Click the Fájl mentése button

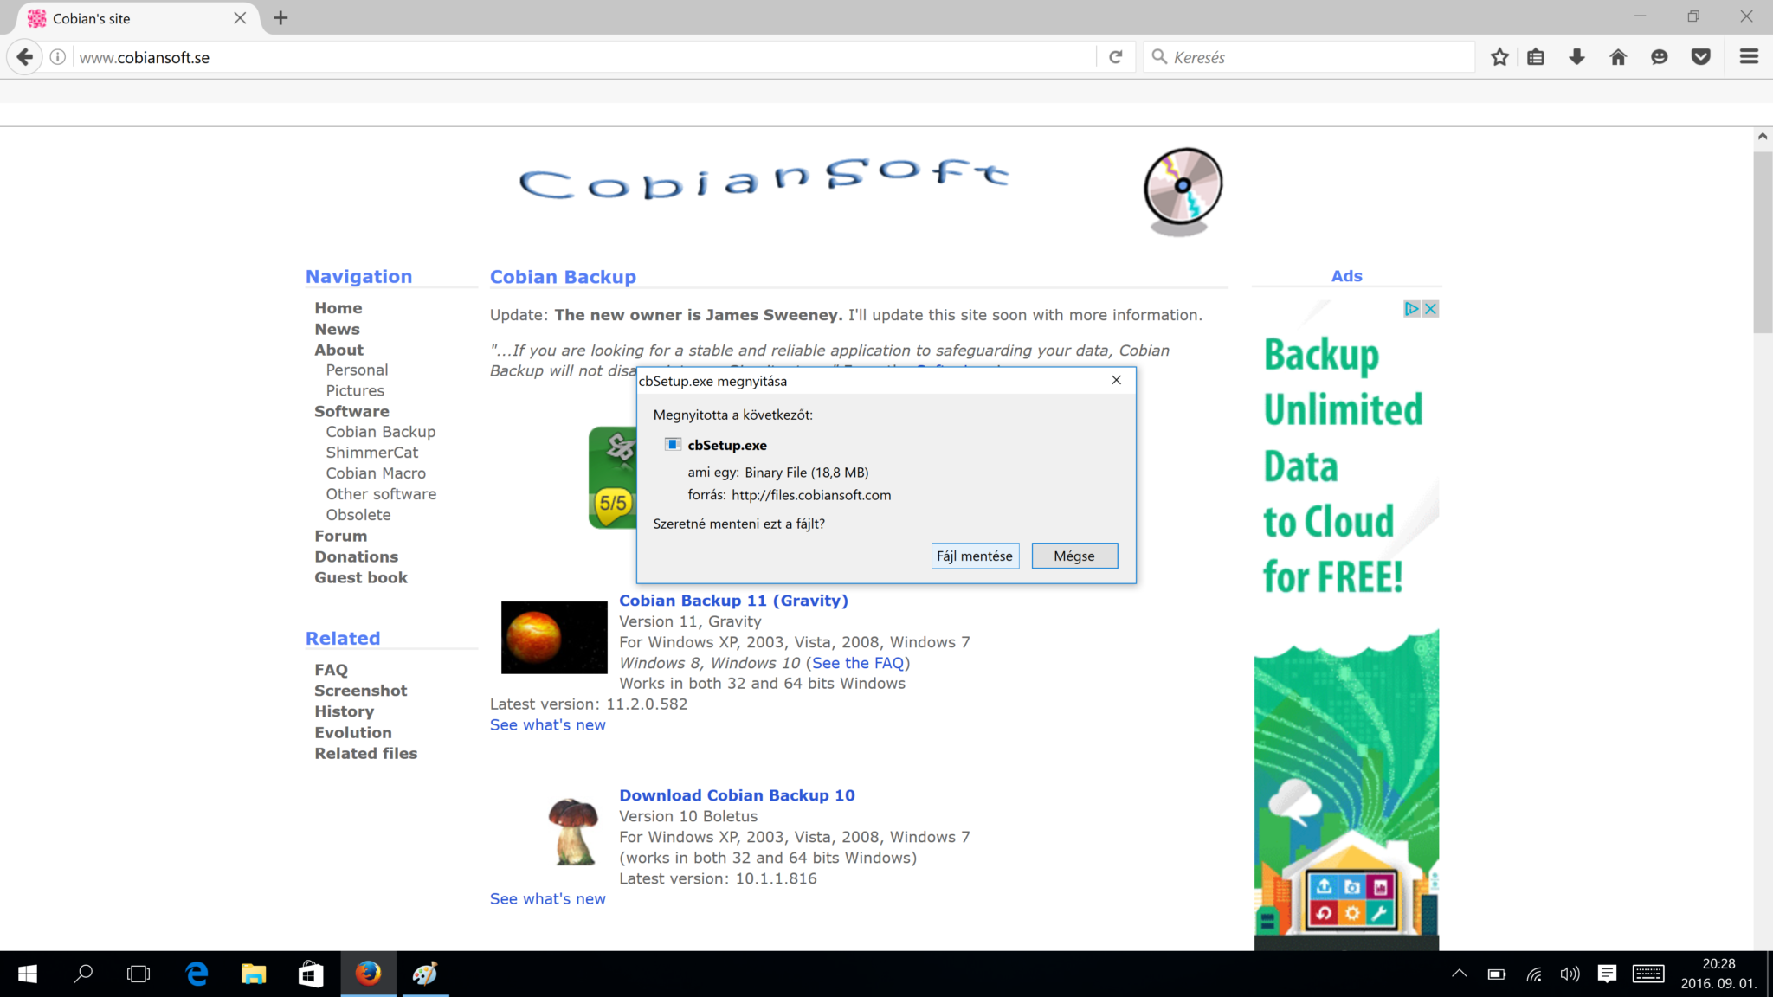tap(975, 556)
